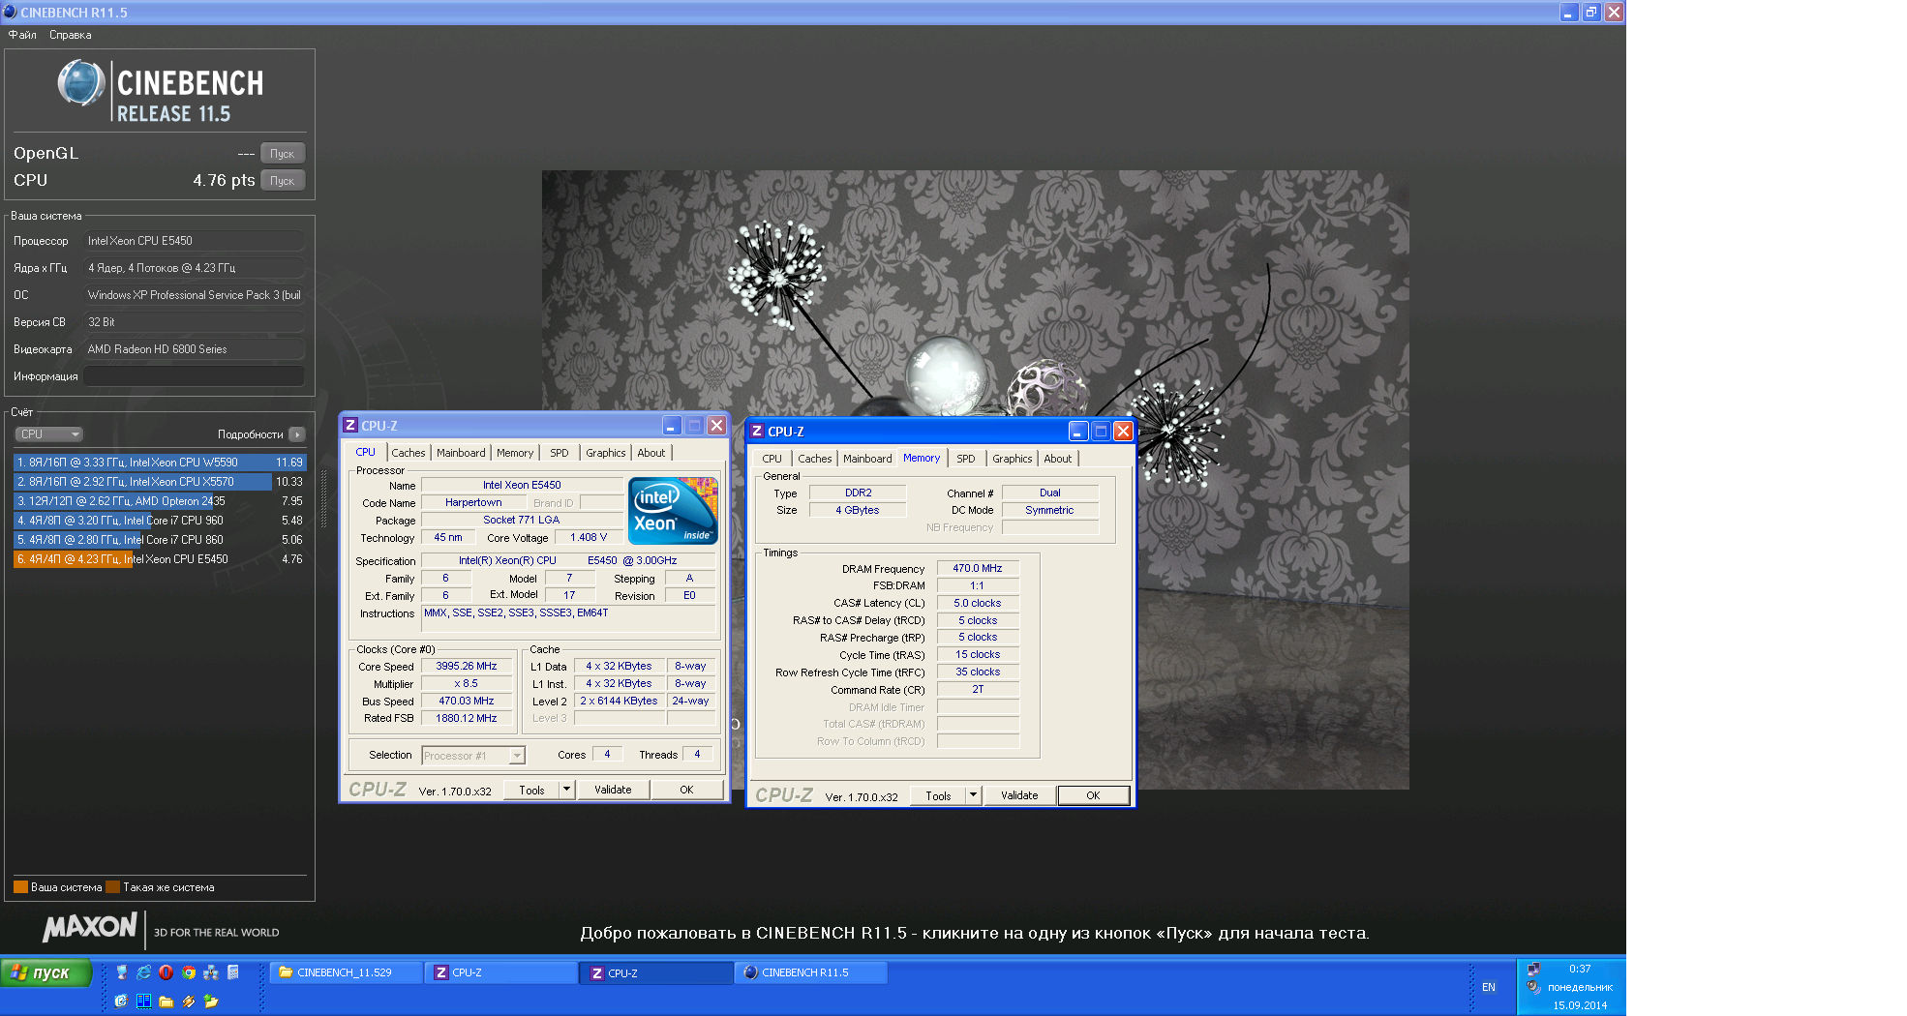Click the brown Такая же система legend swatch

[112, 887]
